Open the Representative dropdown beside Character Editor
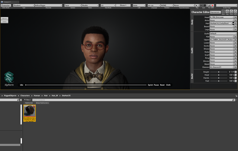This screenshot has height=151, width=238. (216, 12)
